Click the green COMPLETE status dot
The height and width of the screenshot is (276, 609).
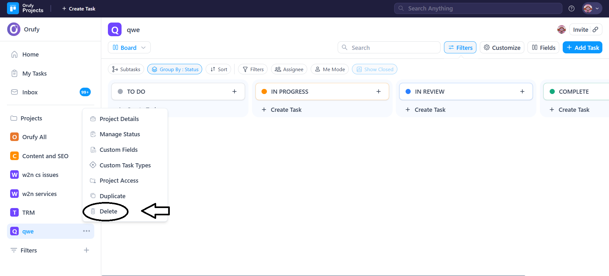[x=552, y=91]
